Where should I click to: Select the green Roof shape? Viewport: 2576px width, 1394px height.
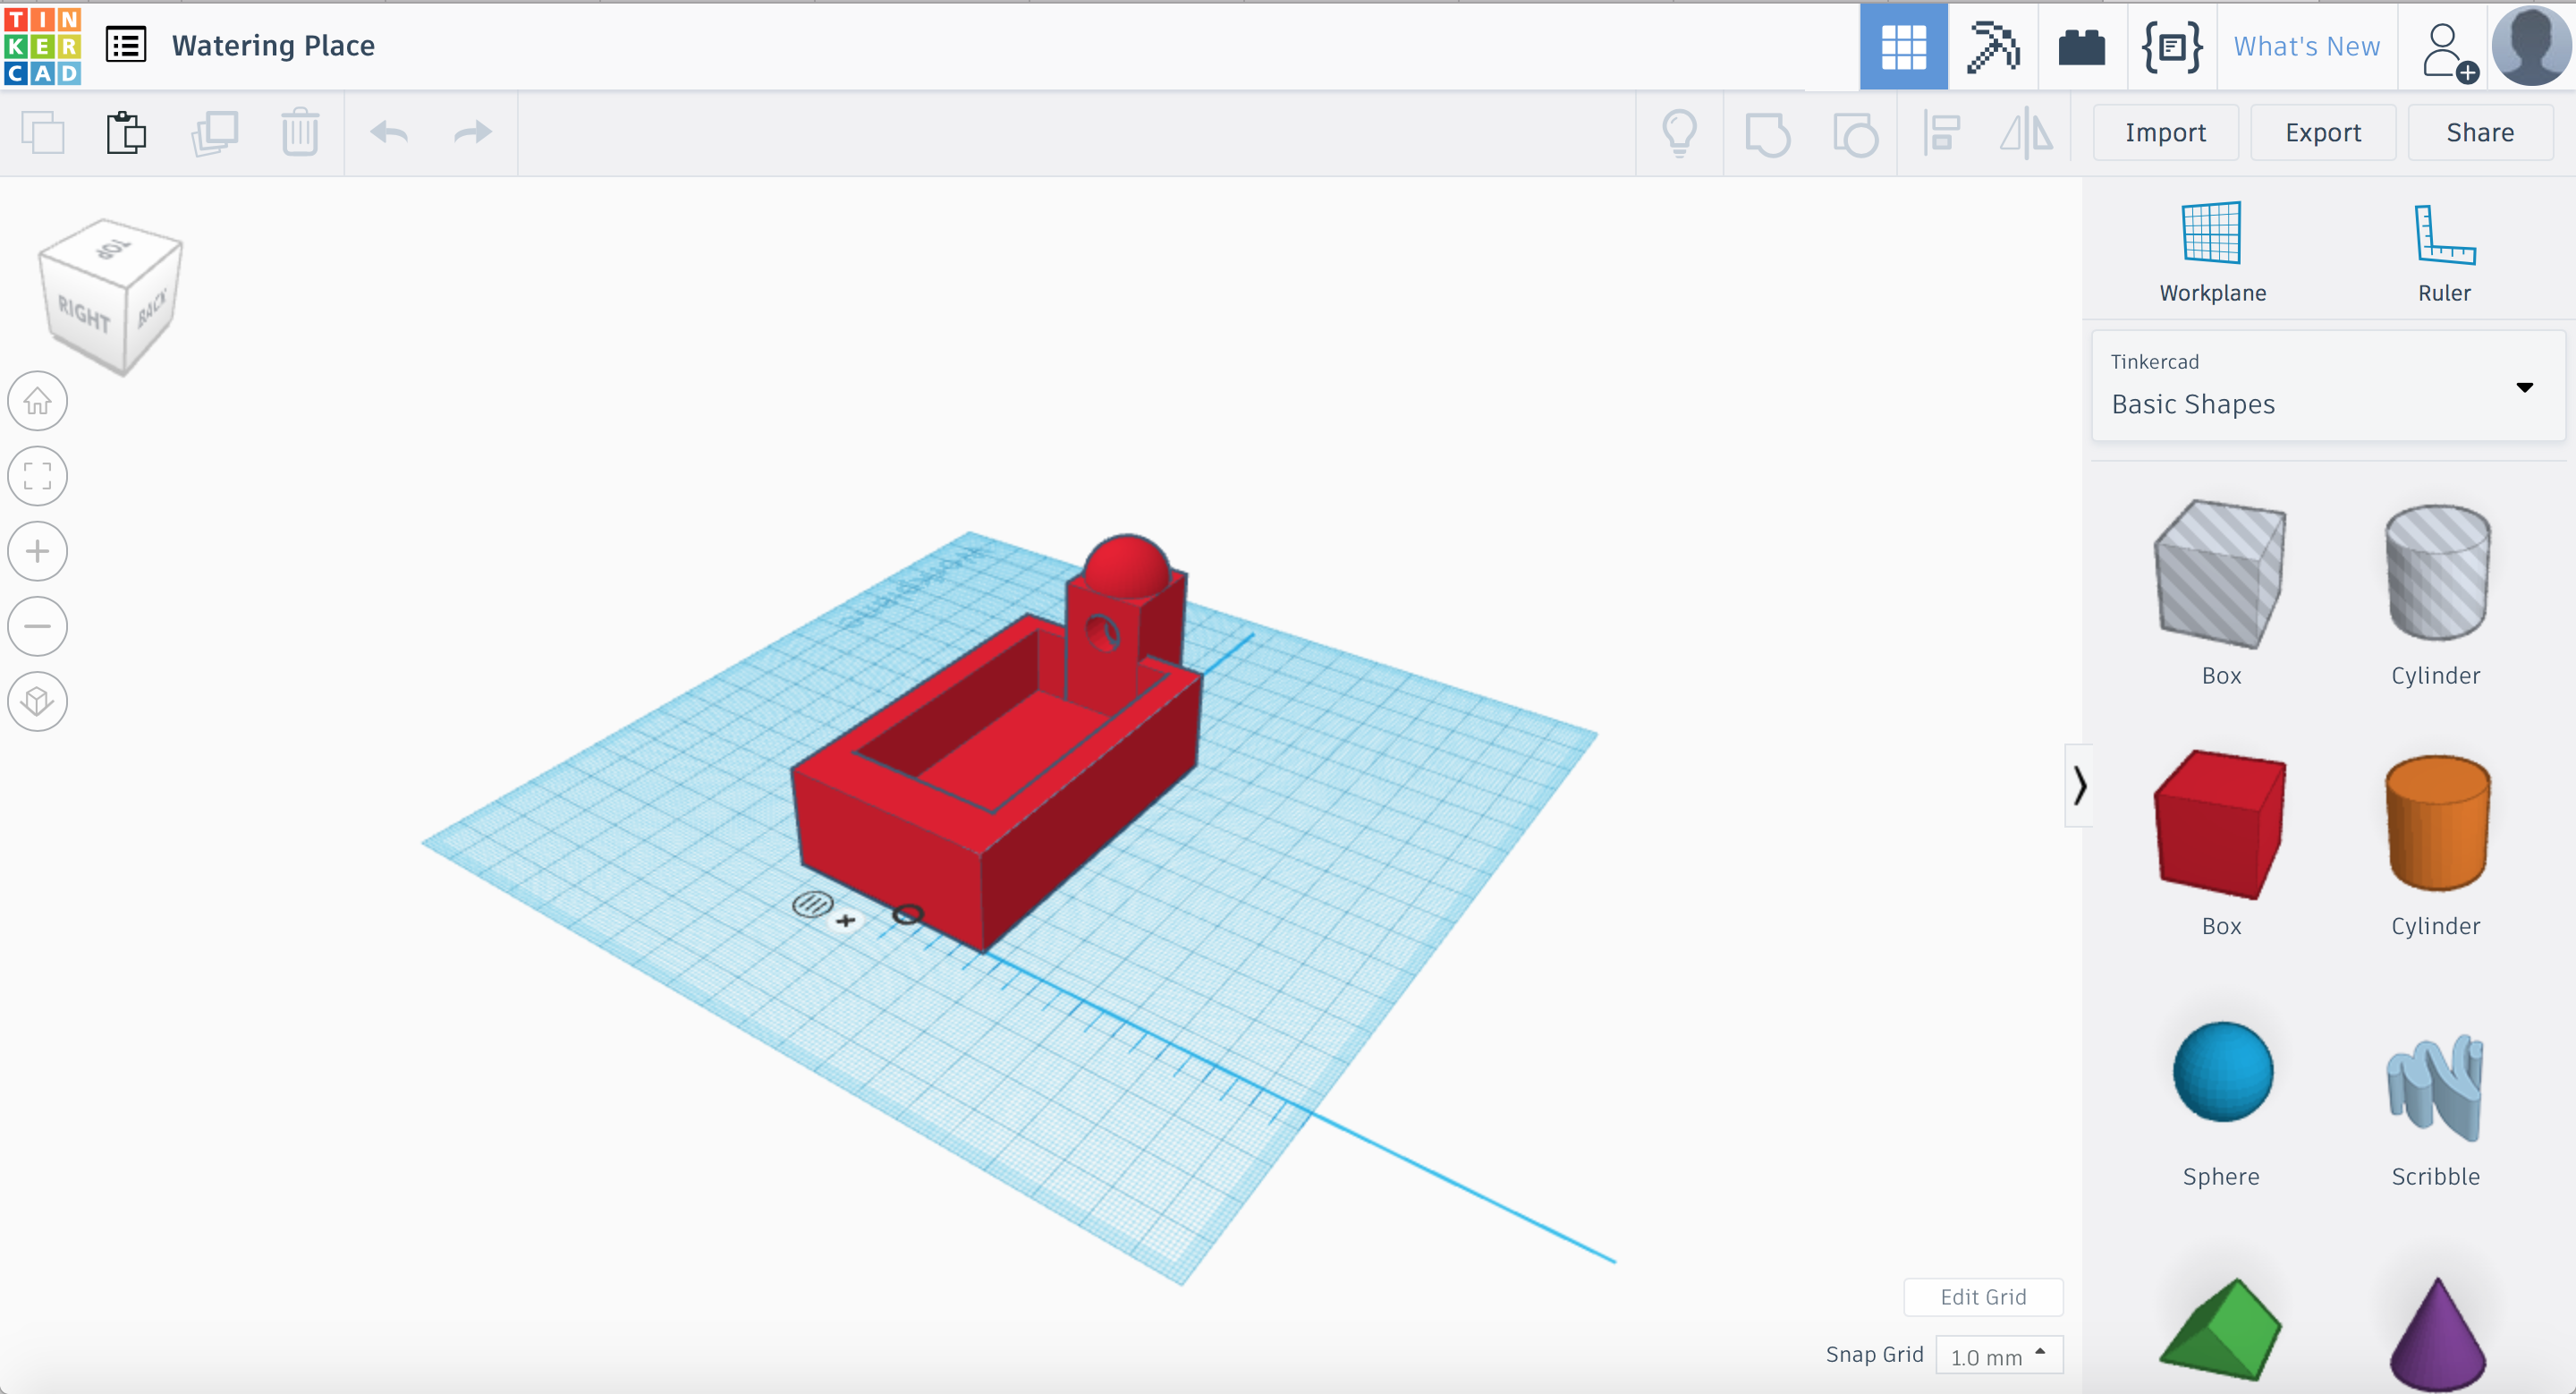[2220, 1330]
